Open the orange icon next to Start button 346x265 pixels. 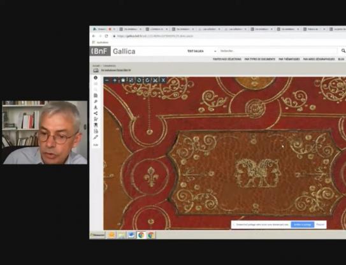click(112, 235)
